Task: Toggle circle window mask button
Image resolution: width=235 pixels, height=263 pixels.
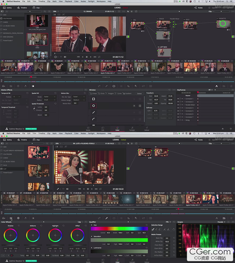Action: point(140,106)
